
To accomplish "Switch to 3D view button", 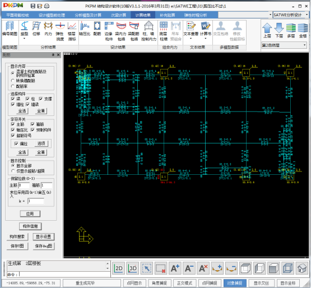I will click(x=132, y=268).
